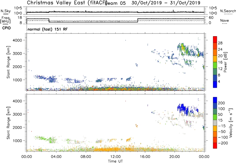Click the red segment of Power color bar
The height and width of the screenshot is (163, 236).
tap(215, 39)
